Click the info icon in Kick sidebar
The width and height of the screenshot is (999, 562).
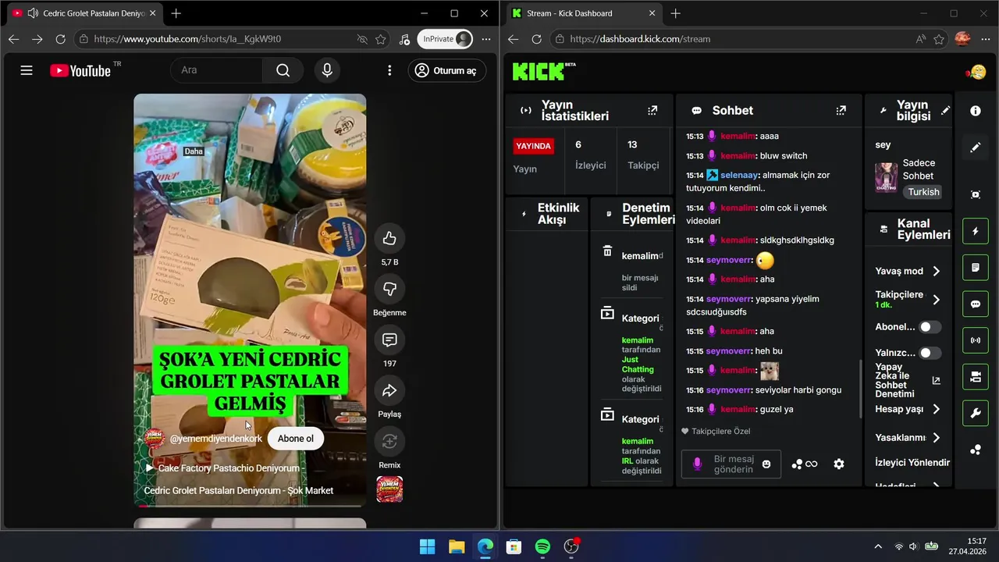(976, 111)
